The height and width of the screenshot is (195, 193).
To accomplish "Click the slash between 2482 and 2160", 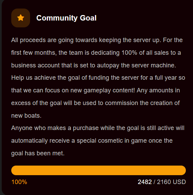I will [x=154, y=182].
